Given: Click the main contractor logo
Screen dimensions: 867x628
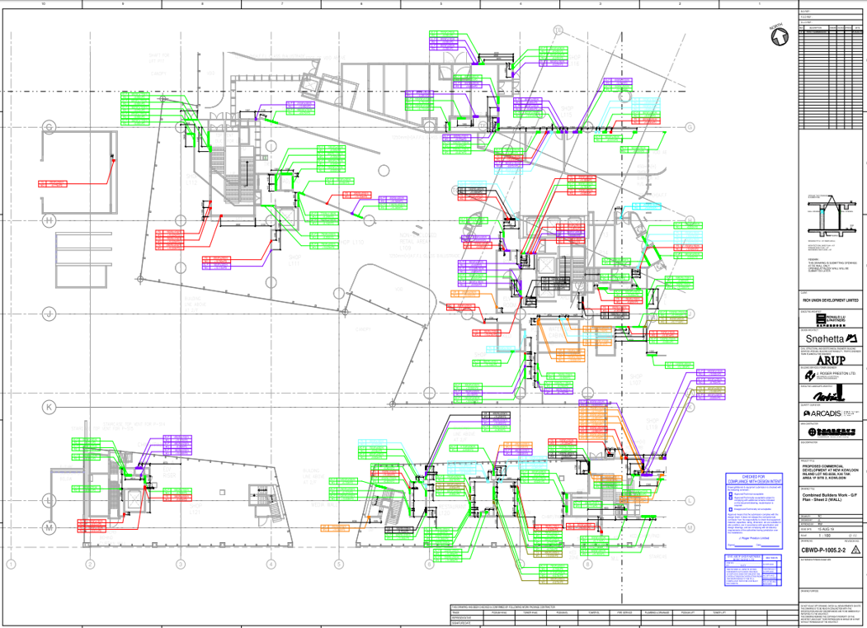Looking at the screenshot, I should [831, 432].
